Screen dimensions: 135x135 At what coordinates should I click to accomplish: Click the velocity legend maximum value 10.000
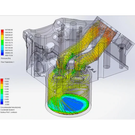[x=7, y=79]
